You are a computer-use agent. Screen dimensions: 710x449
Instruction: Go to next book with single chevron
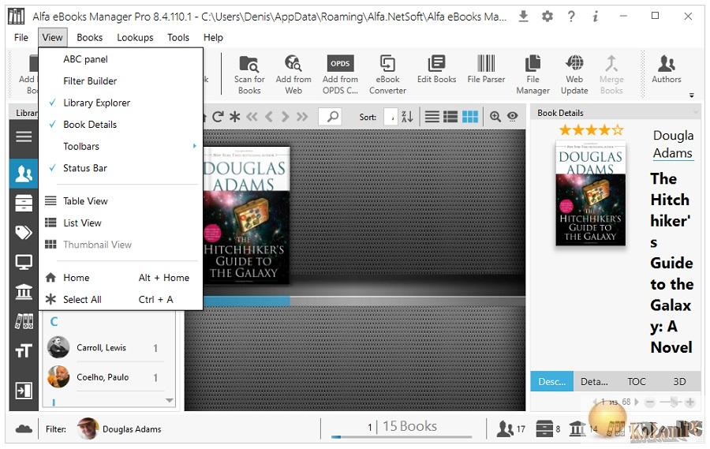point(285,117)
